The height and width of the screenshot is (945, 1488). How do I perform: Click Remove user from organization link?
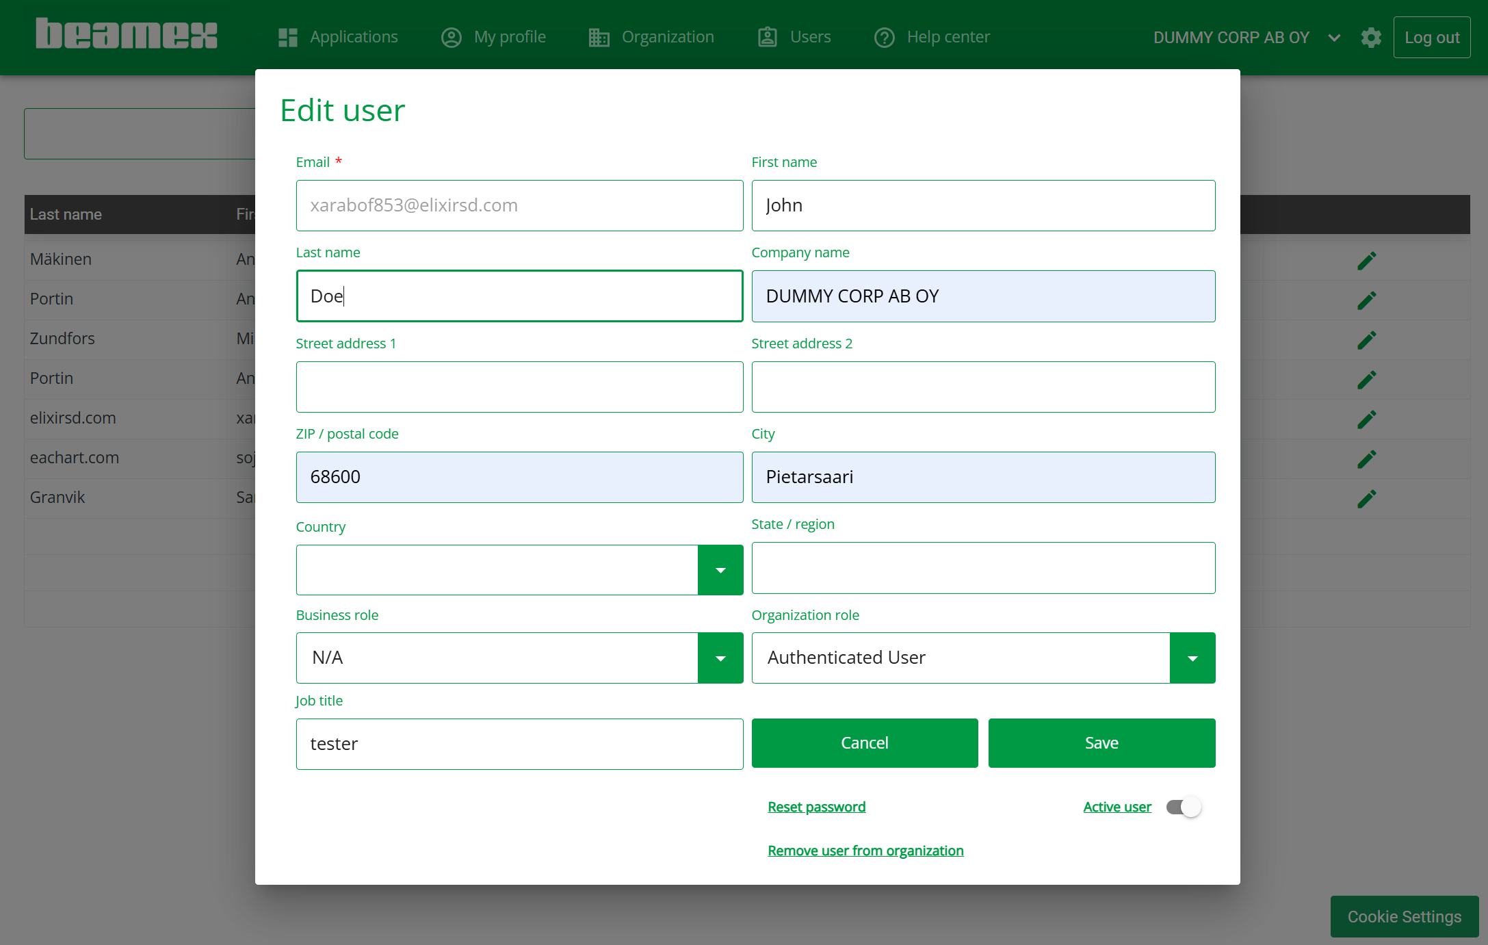point(865,851)
